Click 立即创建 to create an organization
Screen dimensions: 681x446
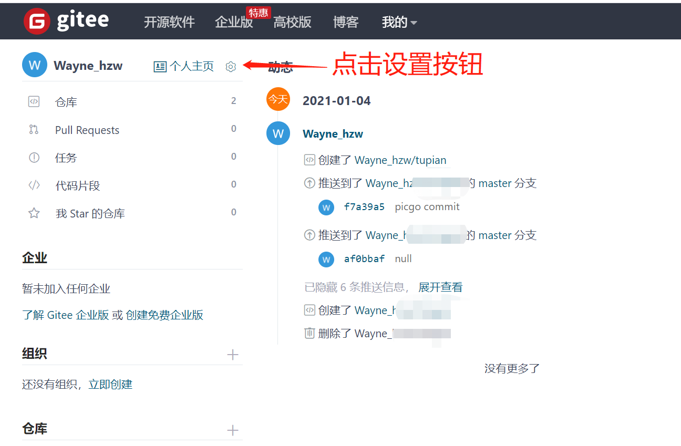click(110, 384)
